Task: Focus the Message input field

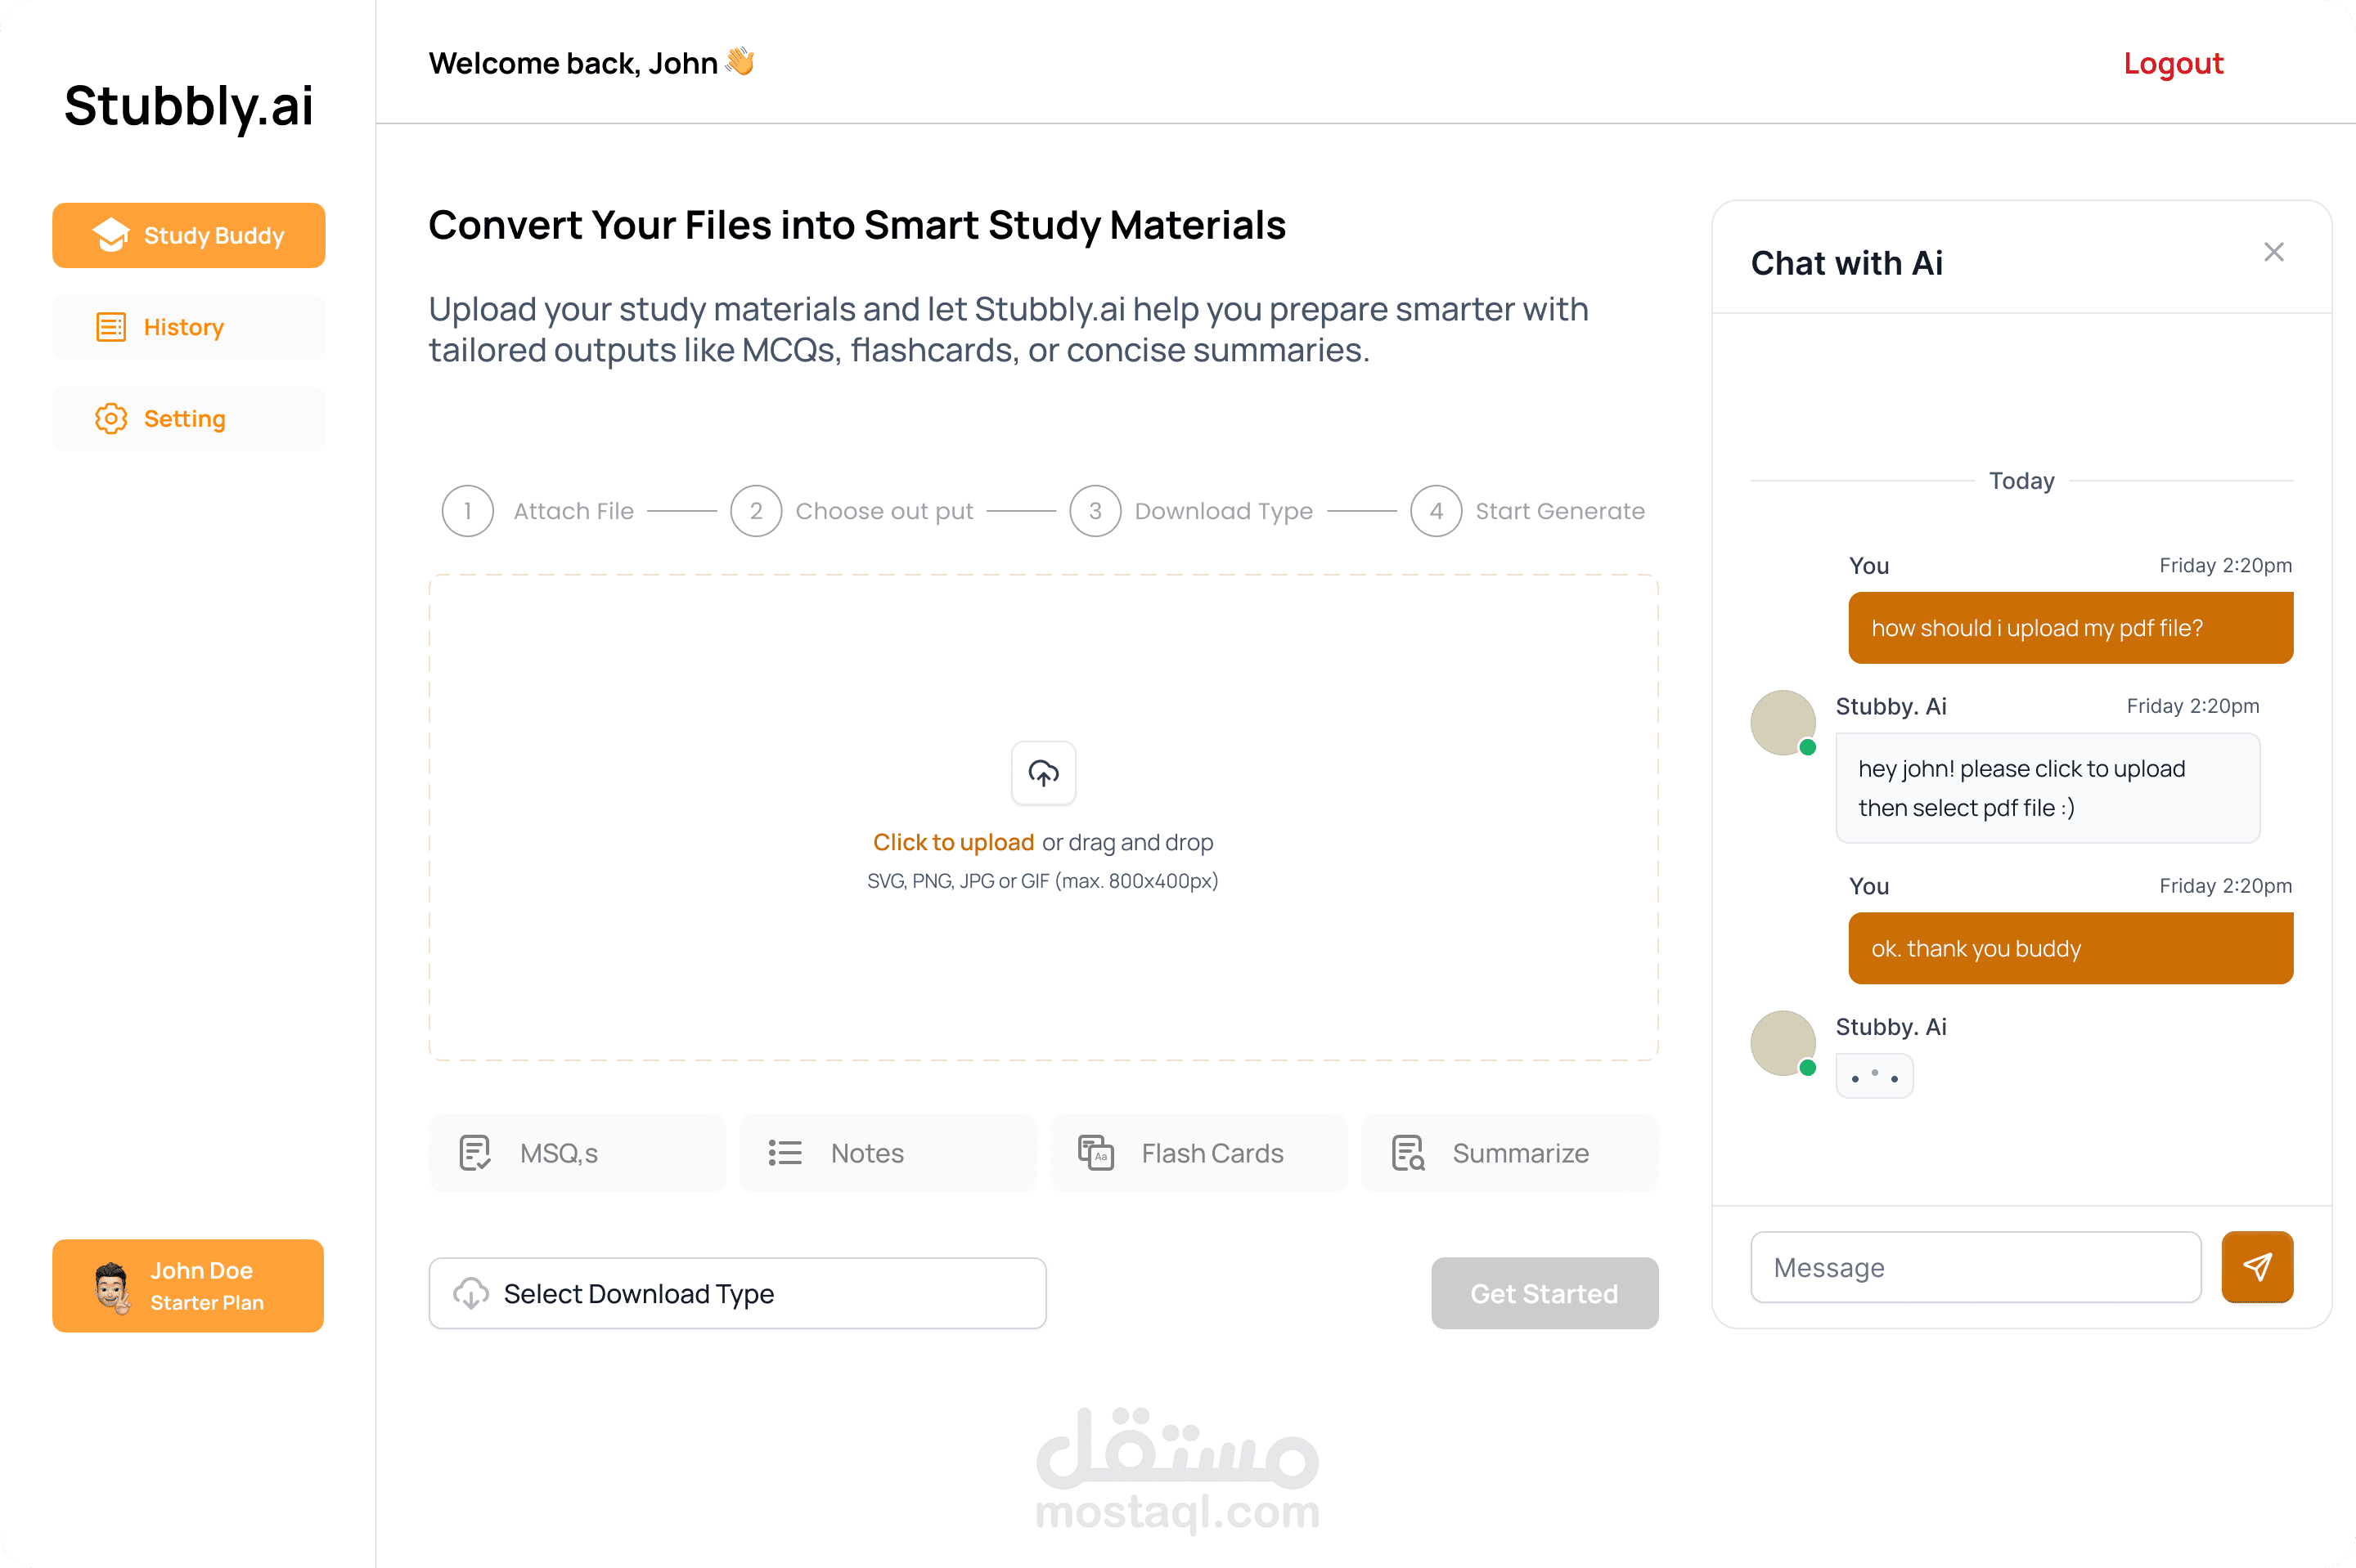Action: (1976, 1267)
